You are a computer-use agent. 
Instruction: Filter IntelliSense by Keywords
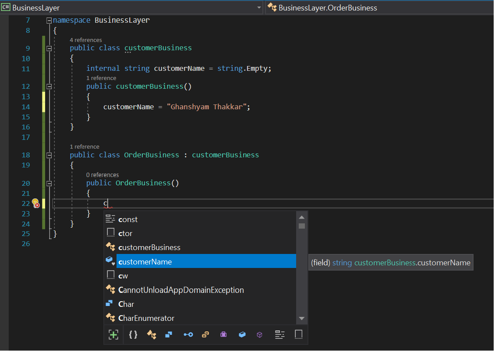(280, 334)
